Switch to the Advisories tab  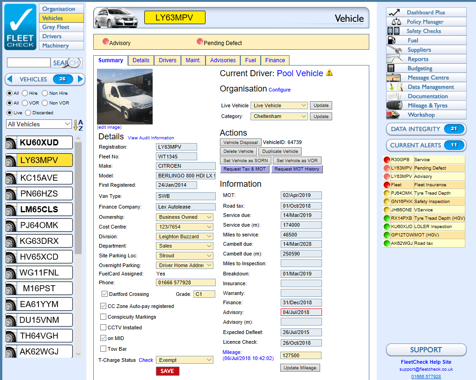pyautogui.click(x=223, y=60)
